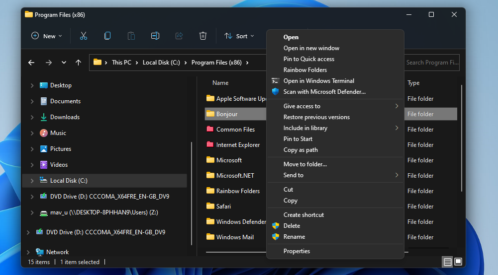Open recent locations chevron dropdown
Viewport: 498px width, 275px height.
64,63
